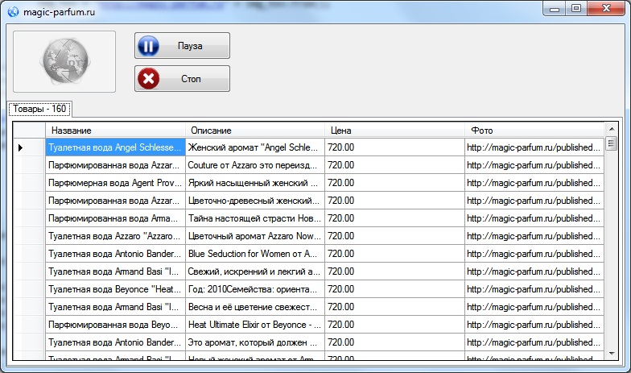Click the Название column header

click(115, 131)
